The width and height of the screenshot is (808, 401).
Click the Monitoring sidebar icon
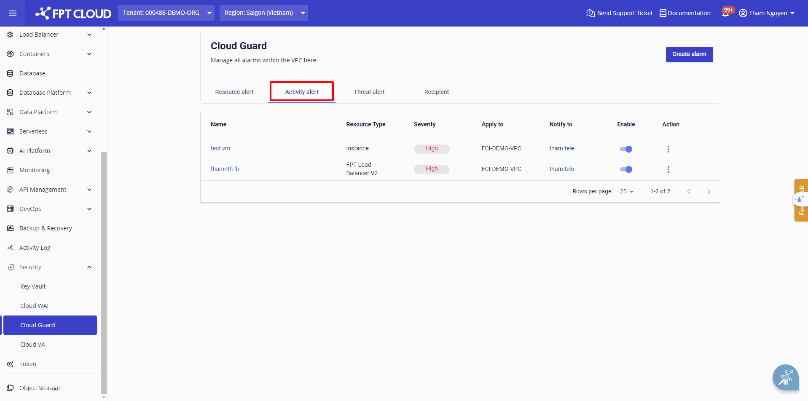click(10, 170)
